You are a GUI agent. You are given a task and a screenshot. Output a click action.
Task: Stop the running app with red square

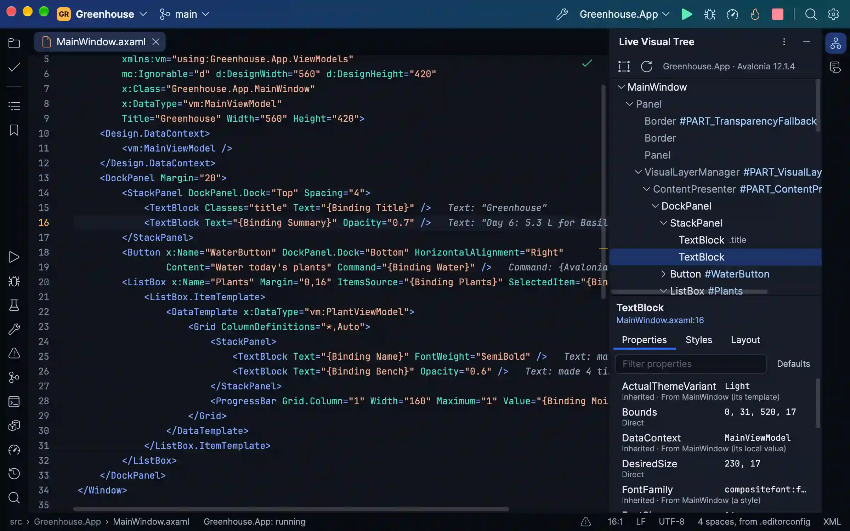click(777, 14)
